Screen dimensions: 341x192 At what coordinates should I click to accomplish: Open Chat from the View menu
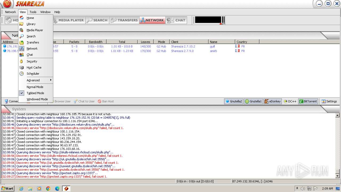coord(36,55)
